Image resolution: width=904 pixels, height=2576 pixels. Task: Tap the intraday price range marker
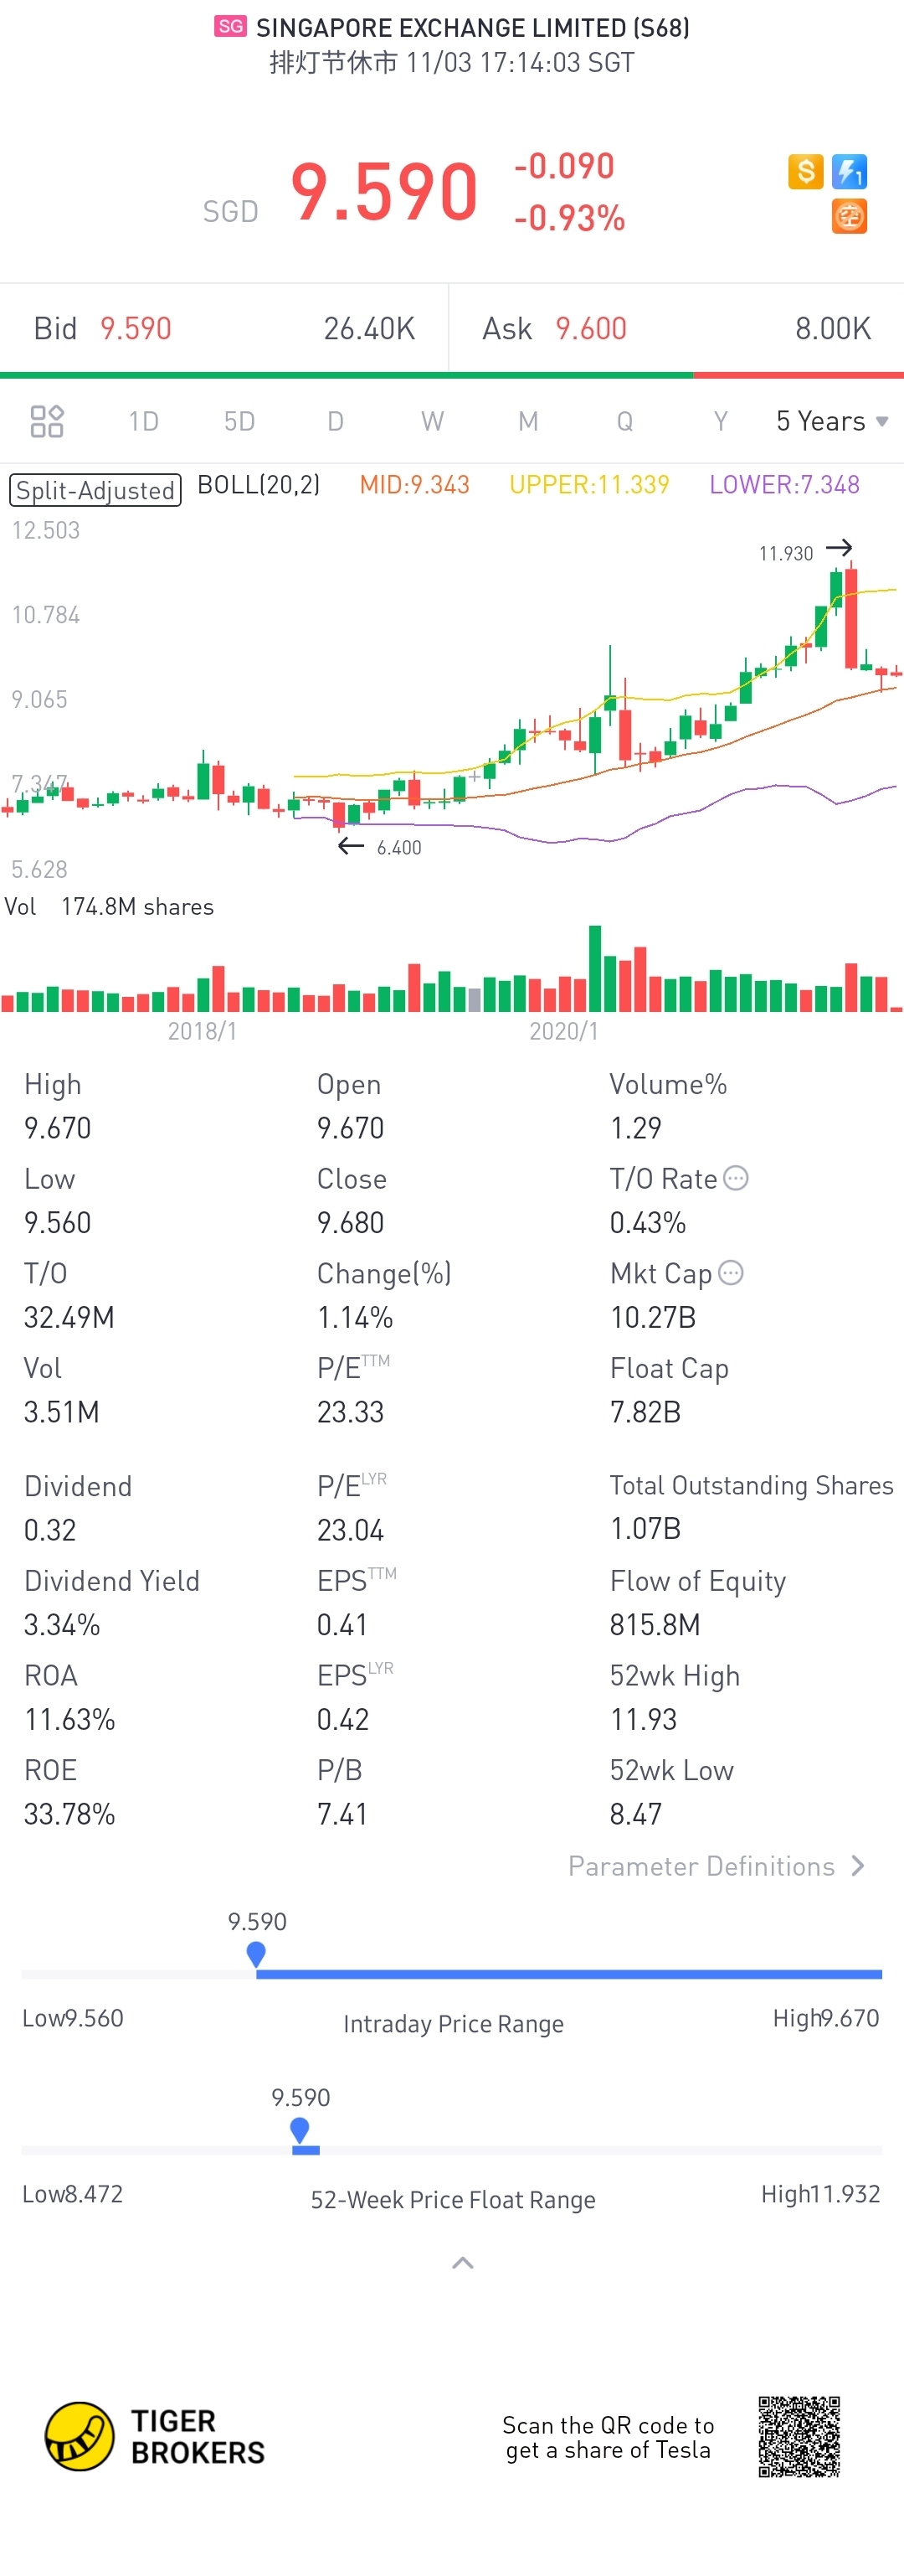(256, 1954)
